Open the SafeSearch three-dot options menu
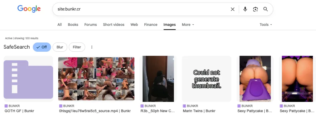 [x=92, y=47]
